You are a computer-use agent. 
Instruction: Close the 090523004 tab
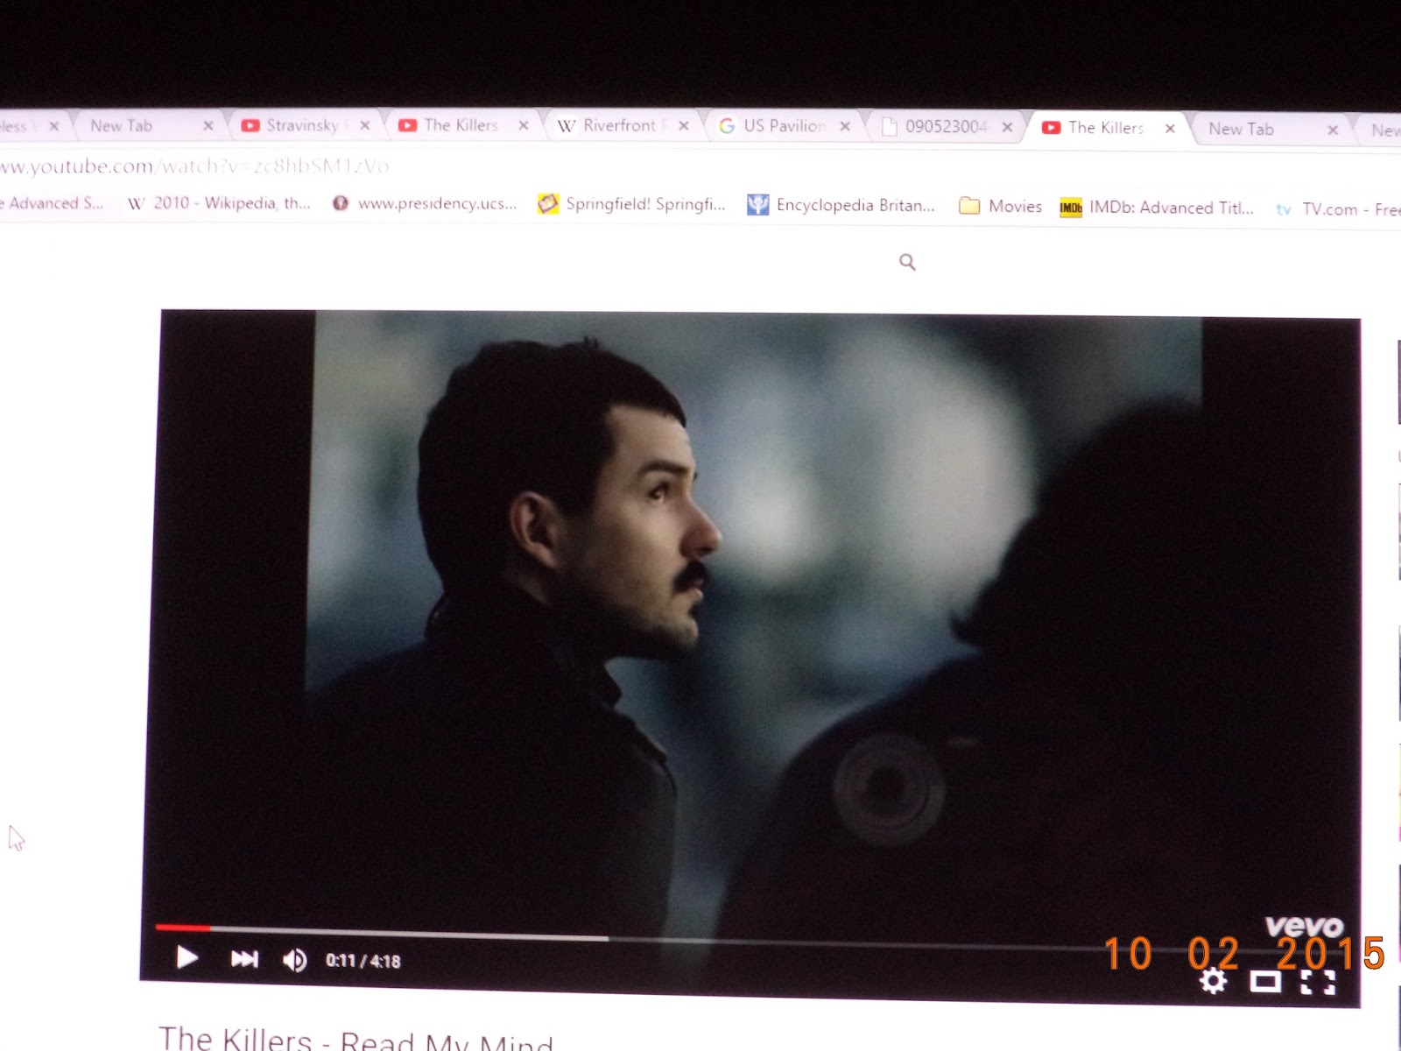point(1008,127)
